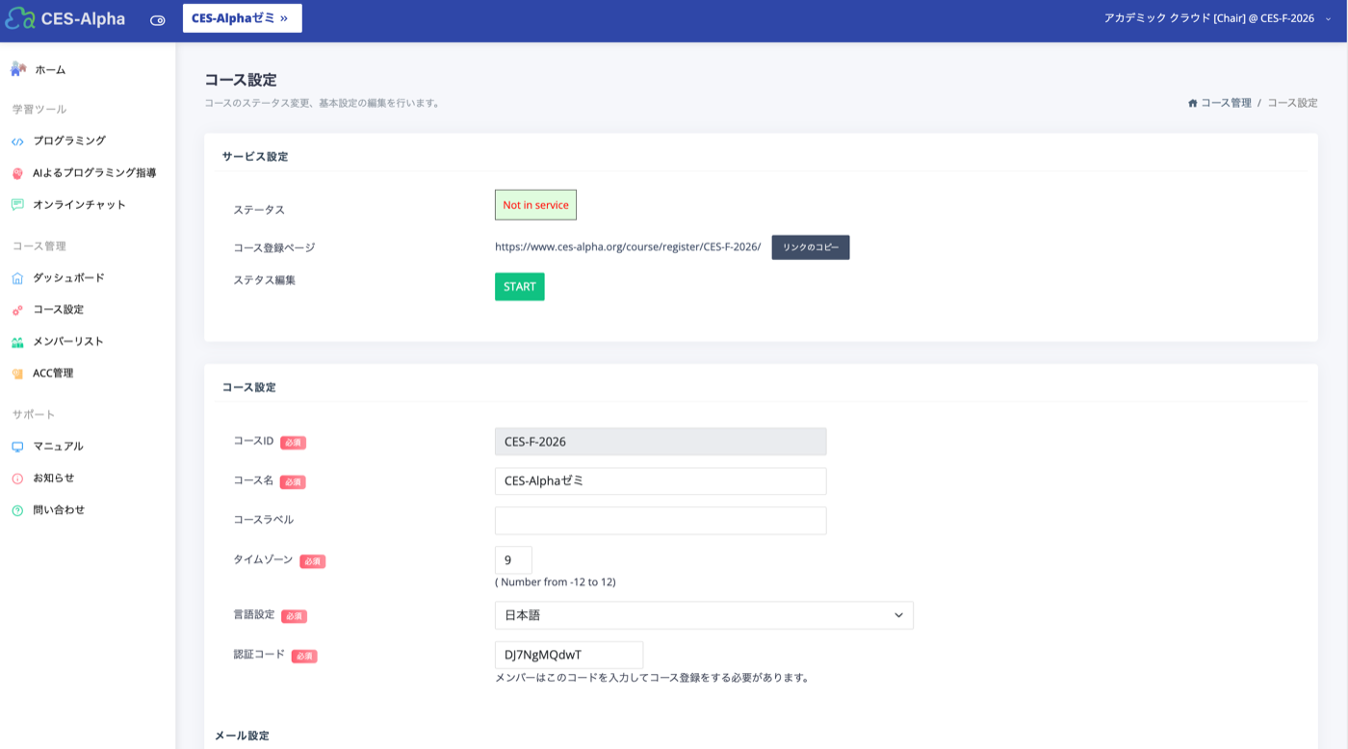Screen dimensions: 1348x749
Task: Click the リンクのコピー button
Action: pyautogui.click(x=810, y=247)
